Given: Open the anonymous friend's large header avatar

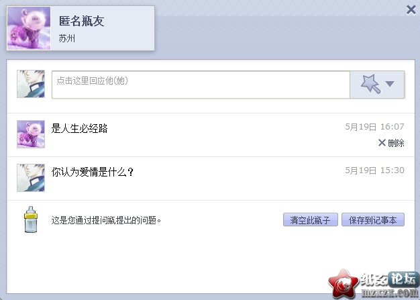Looking at the screenshot, I should [29, 28].
